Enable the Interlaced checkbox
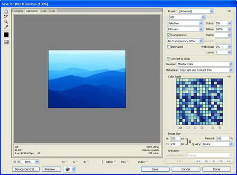The width and height of the screenshot is (237, 175). 169,47
